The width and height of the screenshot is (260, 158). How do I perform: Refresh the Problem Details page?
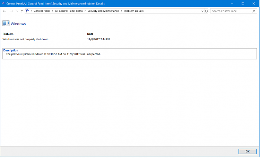[206, 11]
